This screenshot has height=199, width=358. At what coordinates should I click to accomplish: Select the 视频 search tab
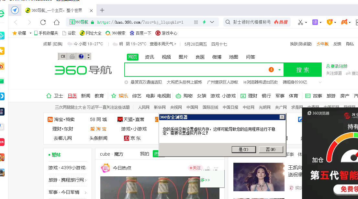pos(166,57)
